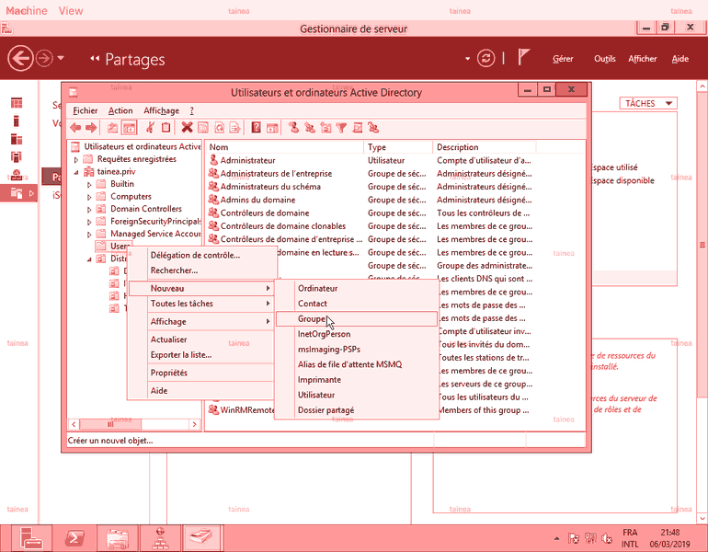Click Délégation de contrôle... in context menu
Viewport: 708px width, 552px height.
click(x=201, y=255)
